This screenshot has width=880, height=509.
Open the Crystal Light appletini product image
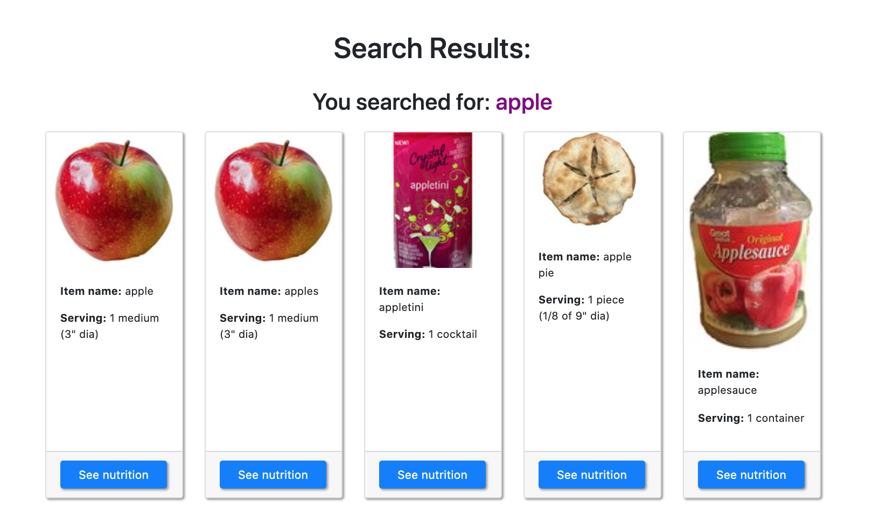click(x=432, y=200)
